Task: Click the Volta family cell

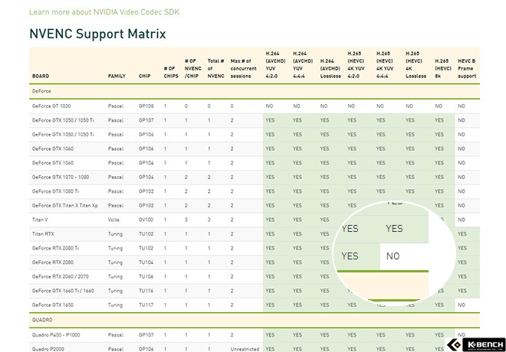Action: click(x=113, y=220)
